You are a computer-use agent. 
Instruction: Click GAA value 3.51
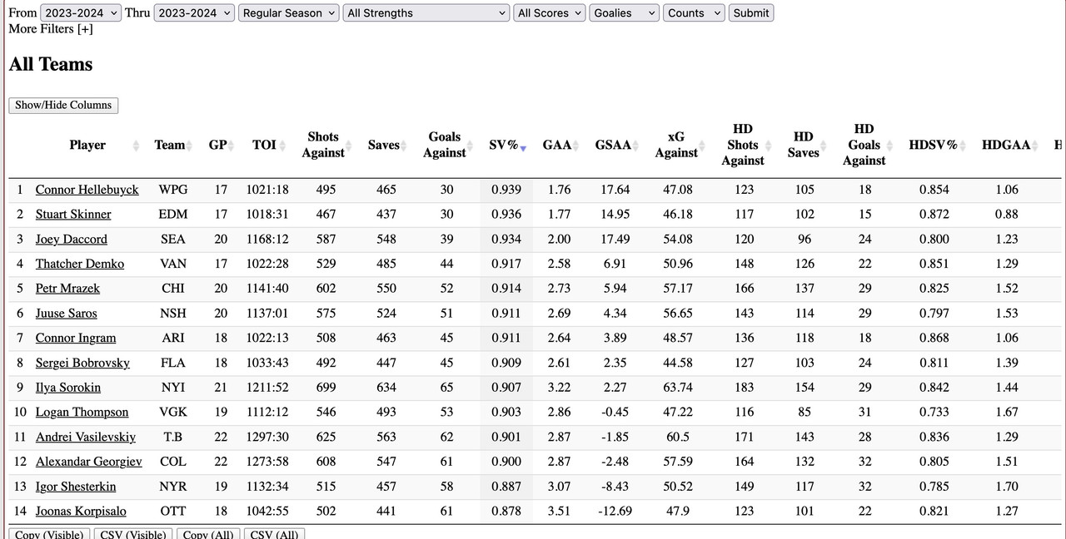559,512
